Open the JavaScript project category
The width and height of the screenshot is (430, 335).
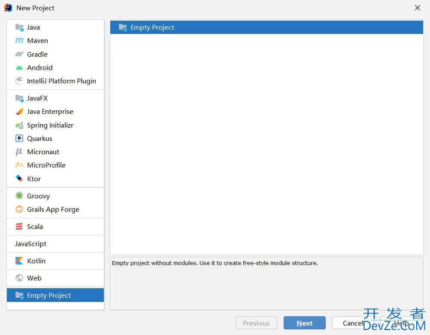click(x=30, y=244)
